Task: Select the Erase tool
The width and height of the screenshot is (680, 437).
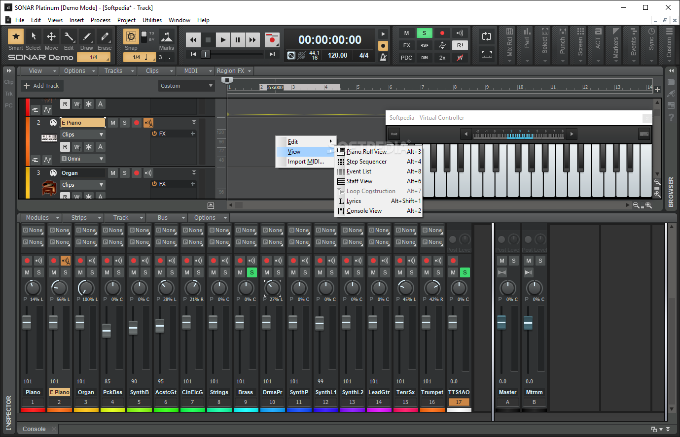Action: coord(105,36)
